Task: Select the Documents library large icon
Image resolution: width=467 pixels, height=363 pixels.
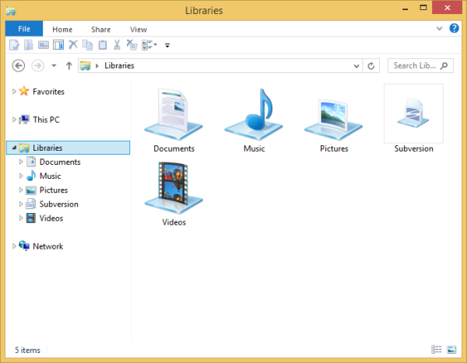Action: point(174,114)
